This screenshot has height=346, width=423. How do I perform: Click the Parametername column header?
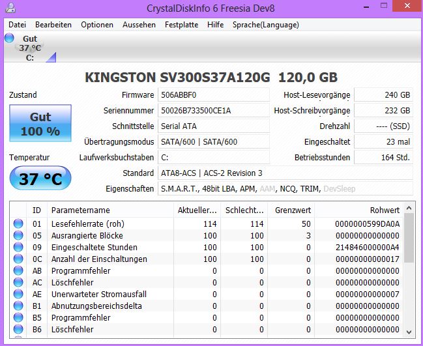pyautogui.click(x=110, y=210)
